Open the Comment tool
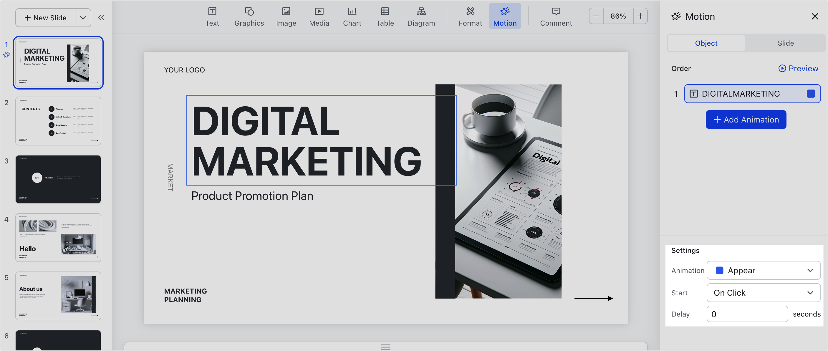The height and width of the screenshot is (351, 828). click(x=556, y=16)
